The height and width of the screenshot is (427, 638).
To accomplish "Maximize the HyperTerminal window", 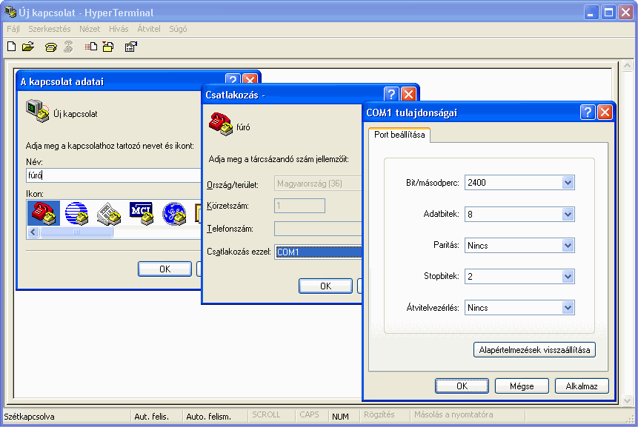I will 608,12.
